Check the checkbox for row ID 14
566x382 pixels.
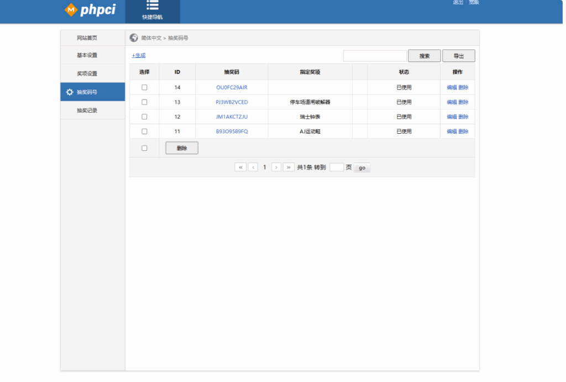click(x=144, y=87)
